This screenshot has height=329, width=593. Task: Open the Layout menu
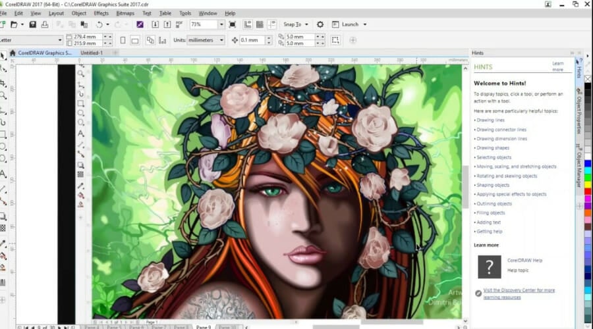click(x=56, y=13)
